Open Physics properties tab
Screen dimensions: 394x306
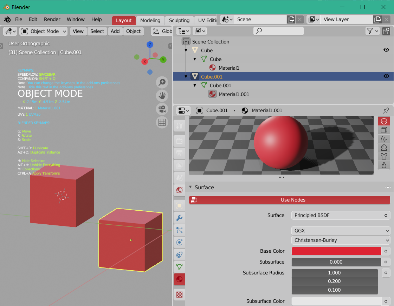point(179,242)
